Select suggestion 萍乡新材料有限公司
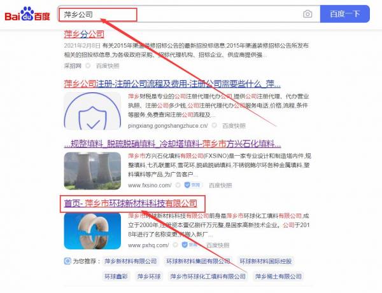This screenshot has height=293, width=382. pos(131,261)
